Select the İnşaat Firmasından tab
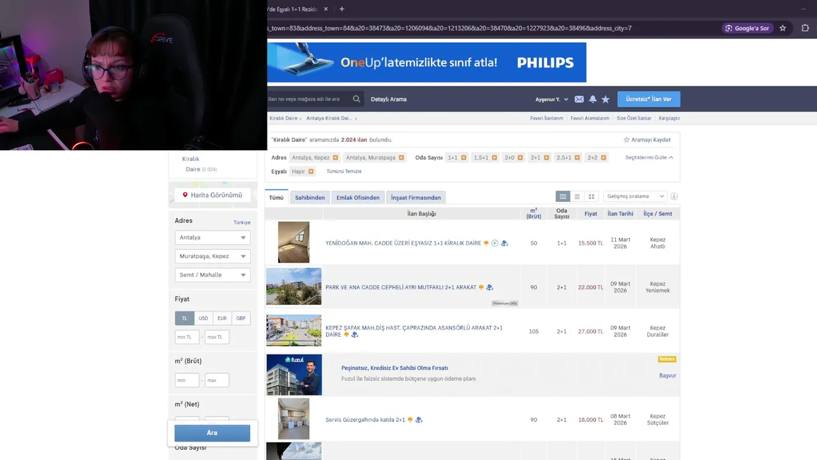 [x=416, y=197]
